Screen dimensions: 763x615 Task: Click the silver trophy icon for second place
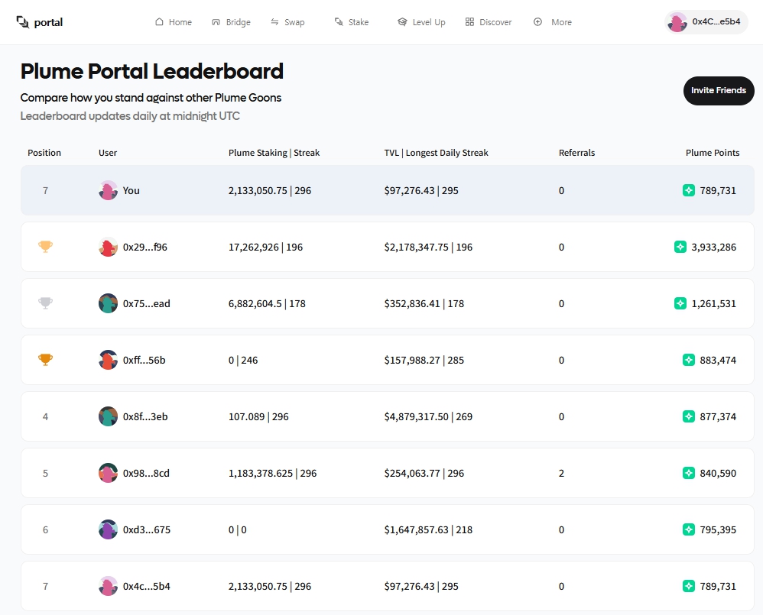coord(45,303)
